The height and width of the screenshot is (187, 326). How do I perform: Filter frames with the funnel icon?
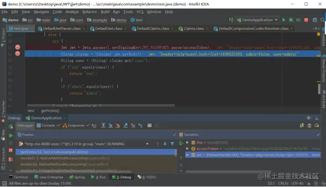pos(172,144)
